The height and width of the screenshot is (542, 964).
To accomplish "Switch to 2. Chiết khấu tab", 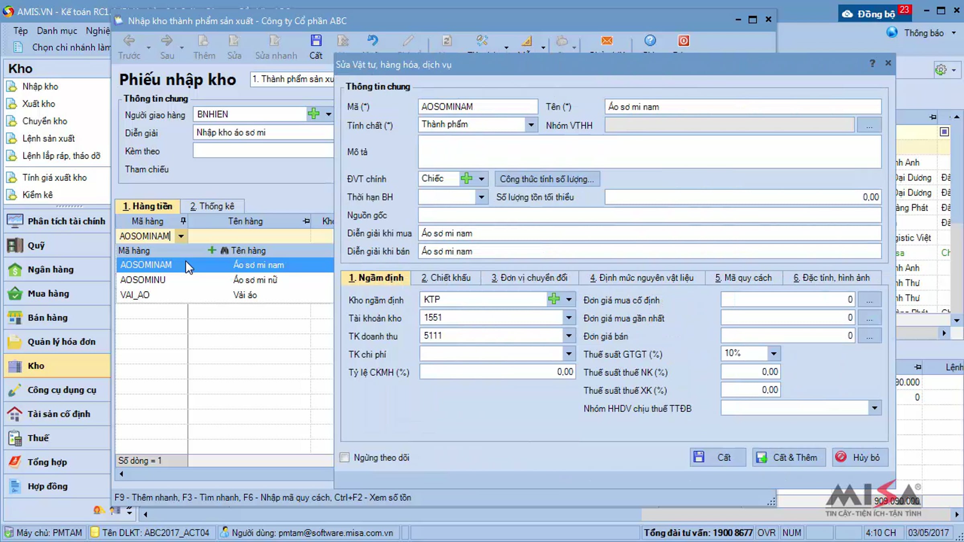I will [x=446, y=278].
